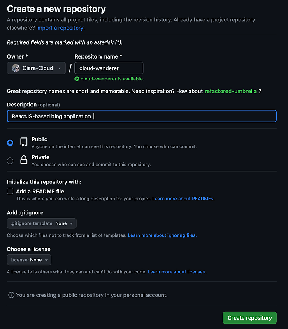Use the suggested name refactored-umbrella
This screenshot has height=329, width=288.
click(230, 91)
